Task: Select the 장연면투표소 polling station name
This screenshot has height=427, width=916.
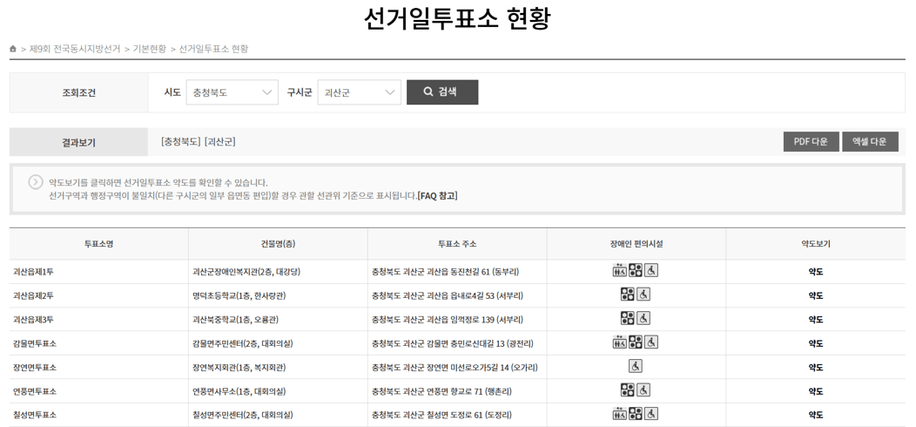Action: [x=35, y=368]
